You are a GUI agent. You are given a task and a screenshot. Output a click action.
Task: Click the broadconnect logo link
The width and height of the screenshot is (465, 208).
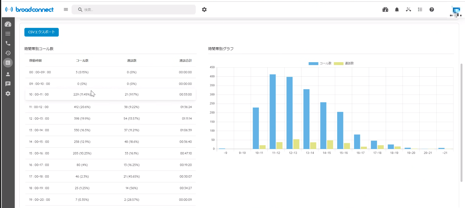30,10
